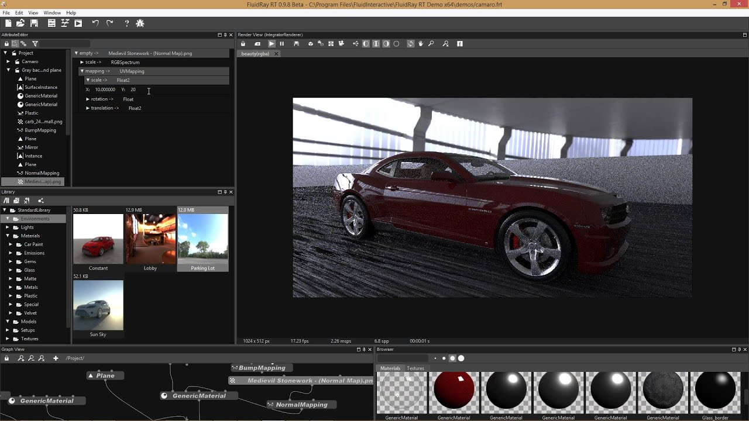Toggle the split-circle compare display mode
The image size is (749, 421).
(x=376, y=44)
